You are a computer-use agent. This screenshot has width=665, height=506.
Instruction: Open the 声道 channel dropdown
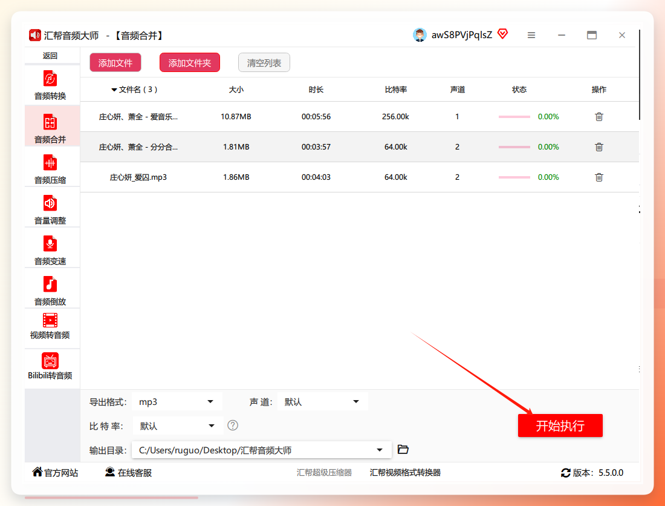click(x=322, y=401)
